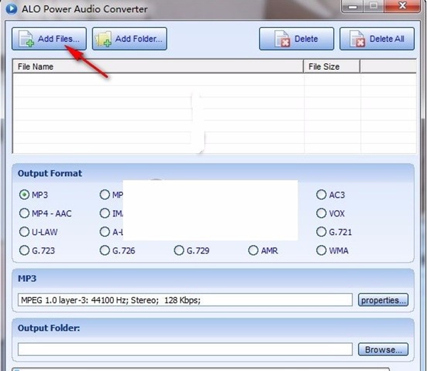Viewport: 427px width, 371px height.
Task: Click the Output Folder path field
Action: tap(185, 350)
